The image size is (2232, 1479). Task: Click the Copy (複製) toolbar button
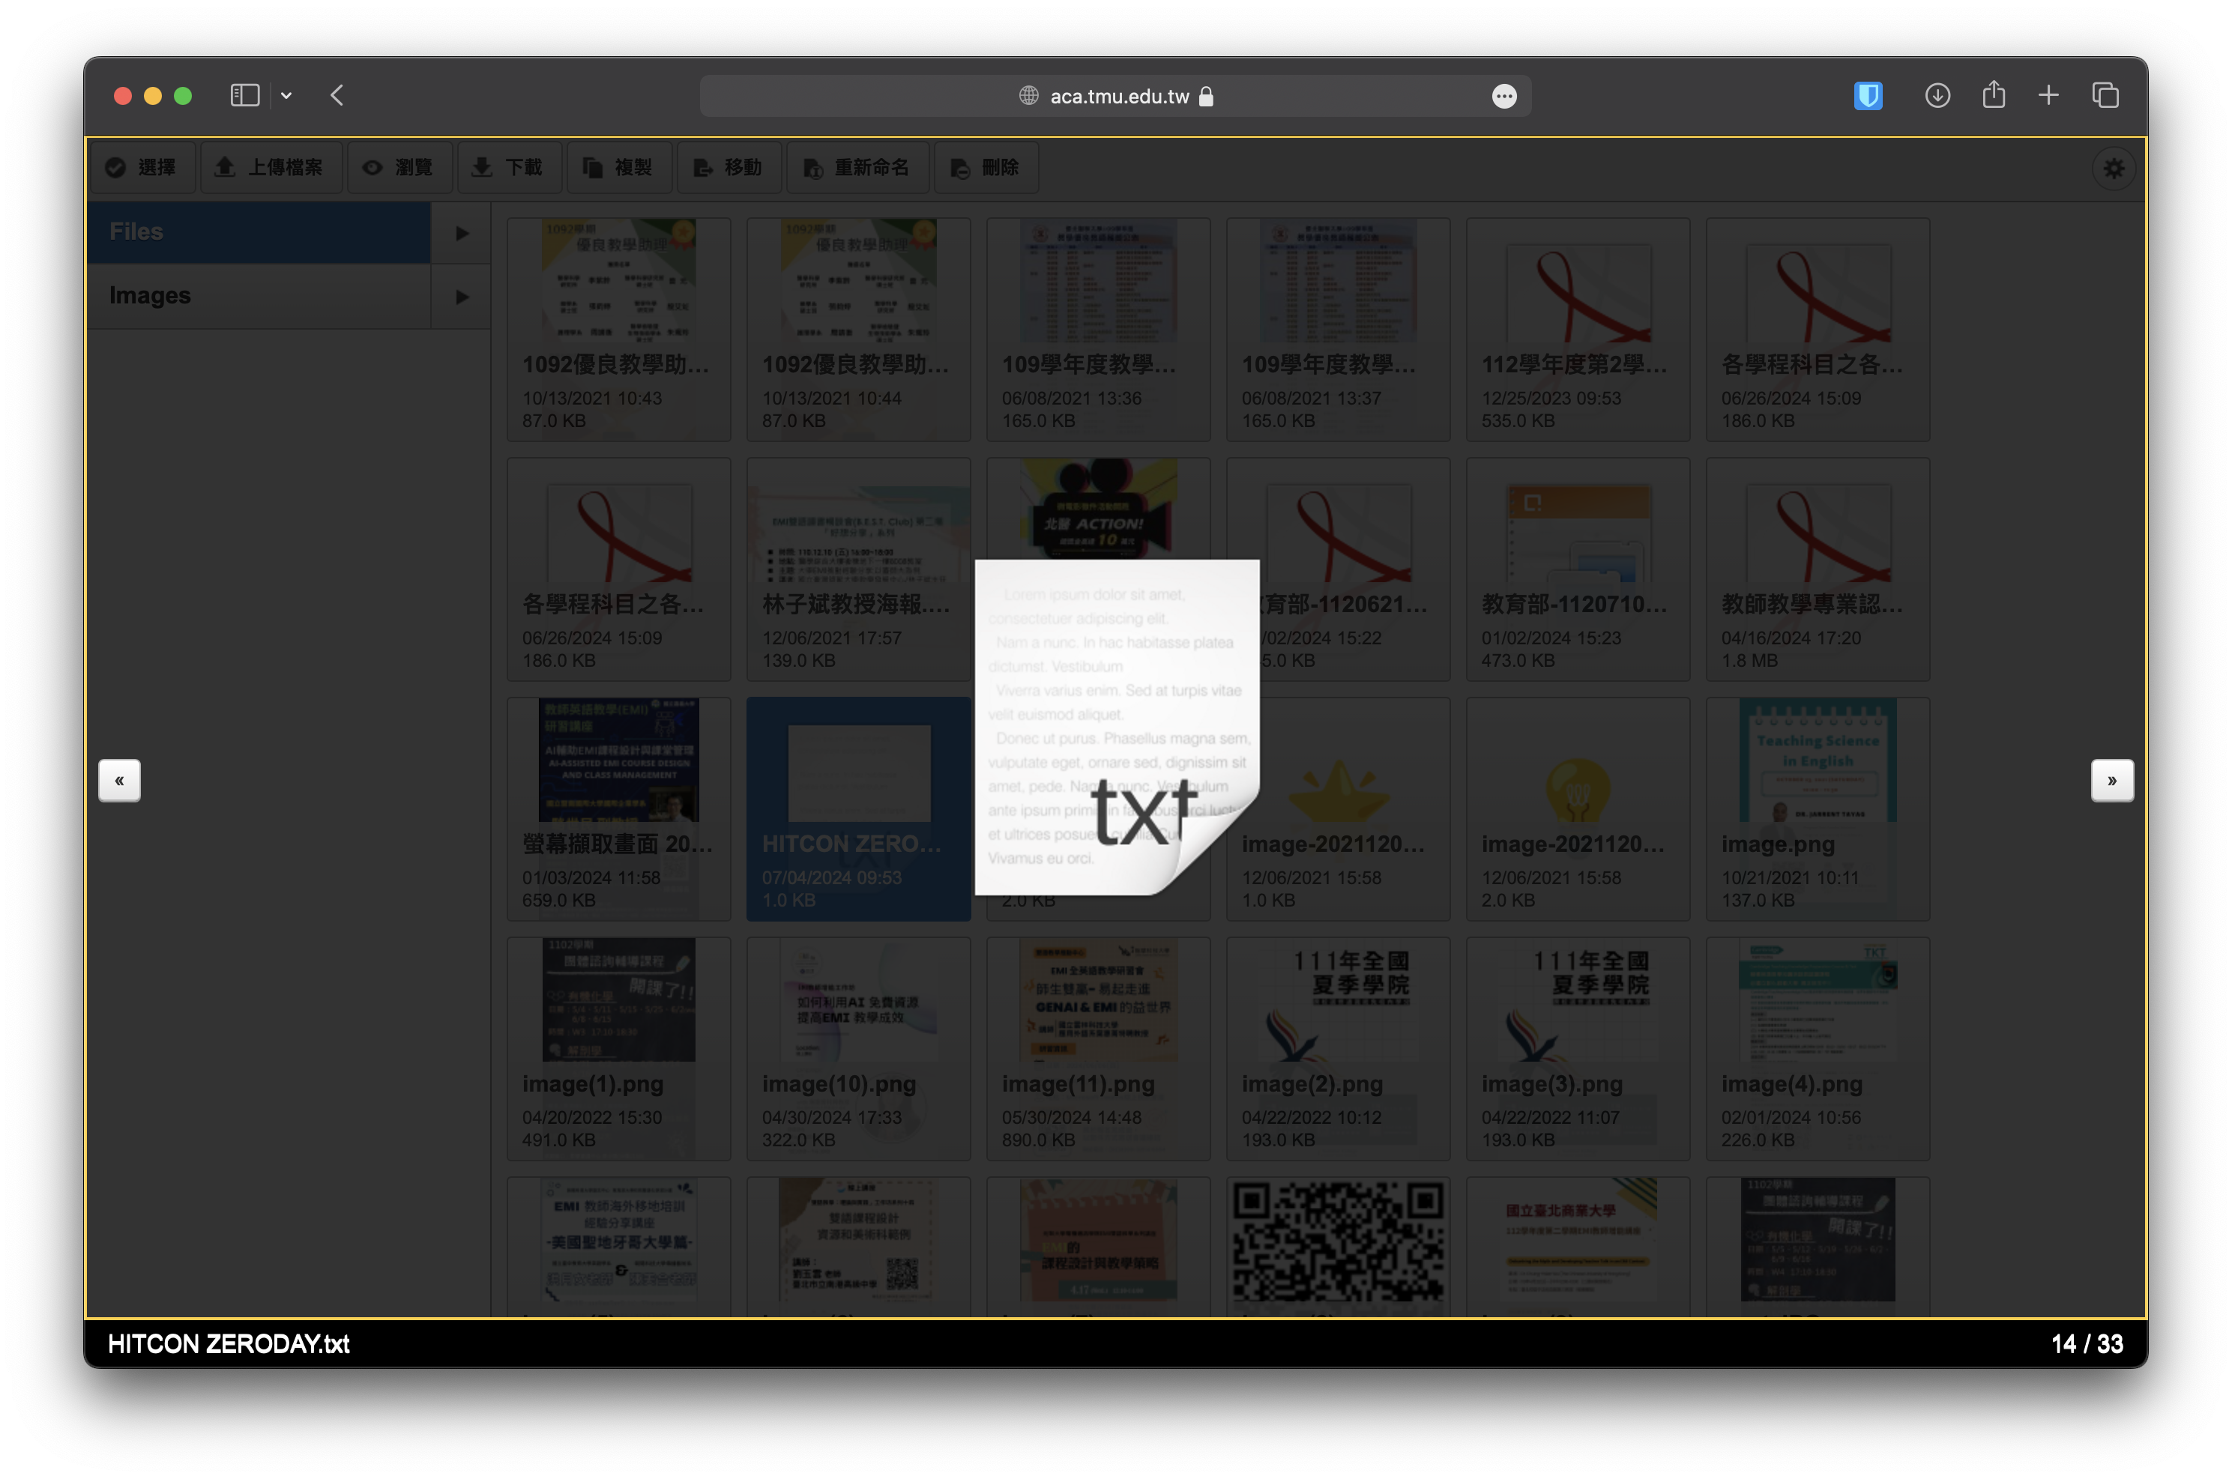click(x=619, y=168)
